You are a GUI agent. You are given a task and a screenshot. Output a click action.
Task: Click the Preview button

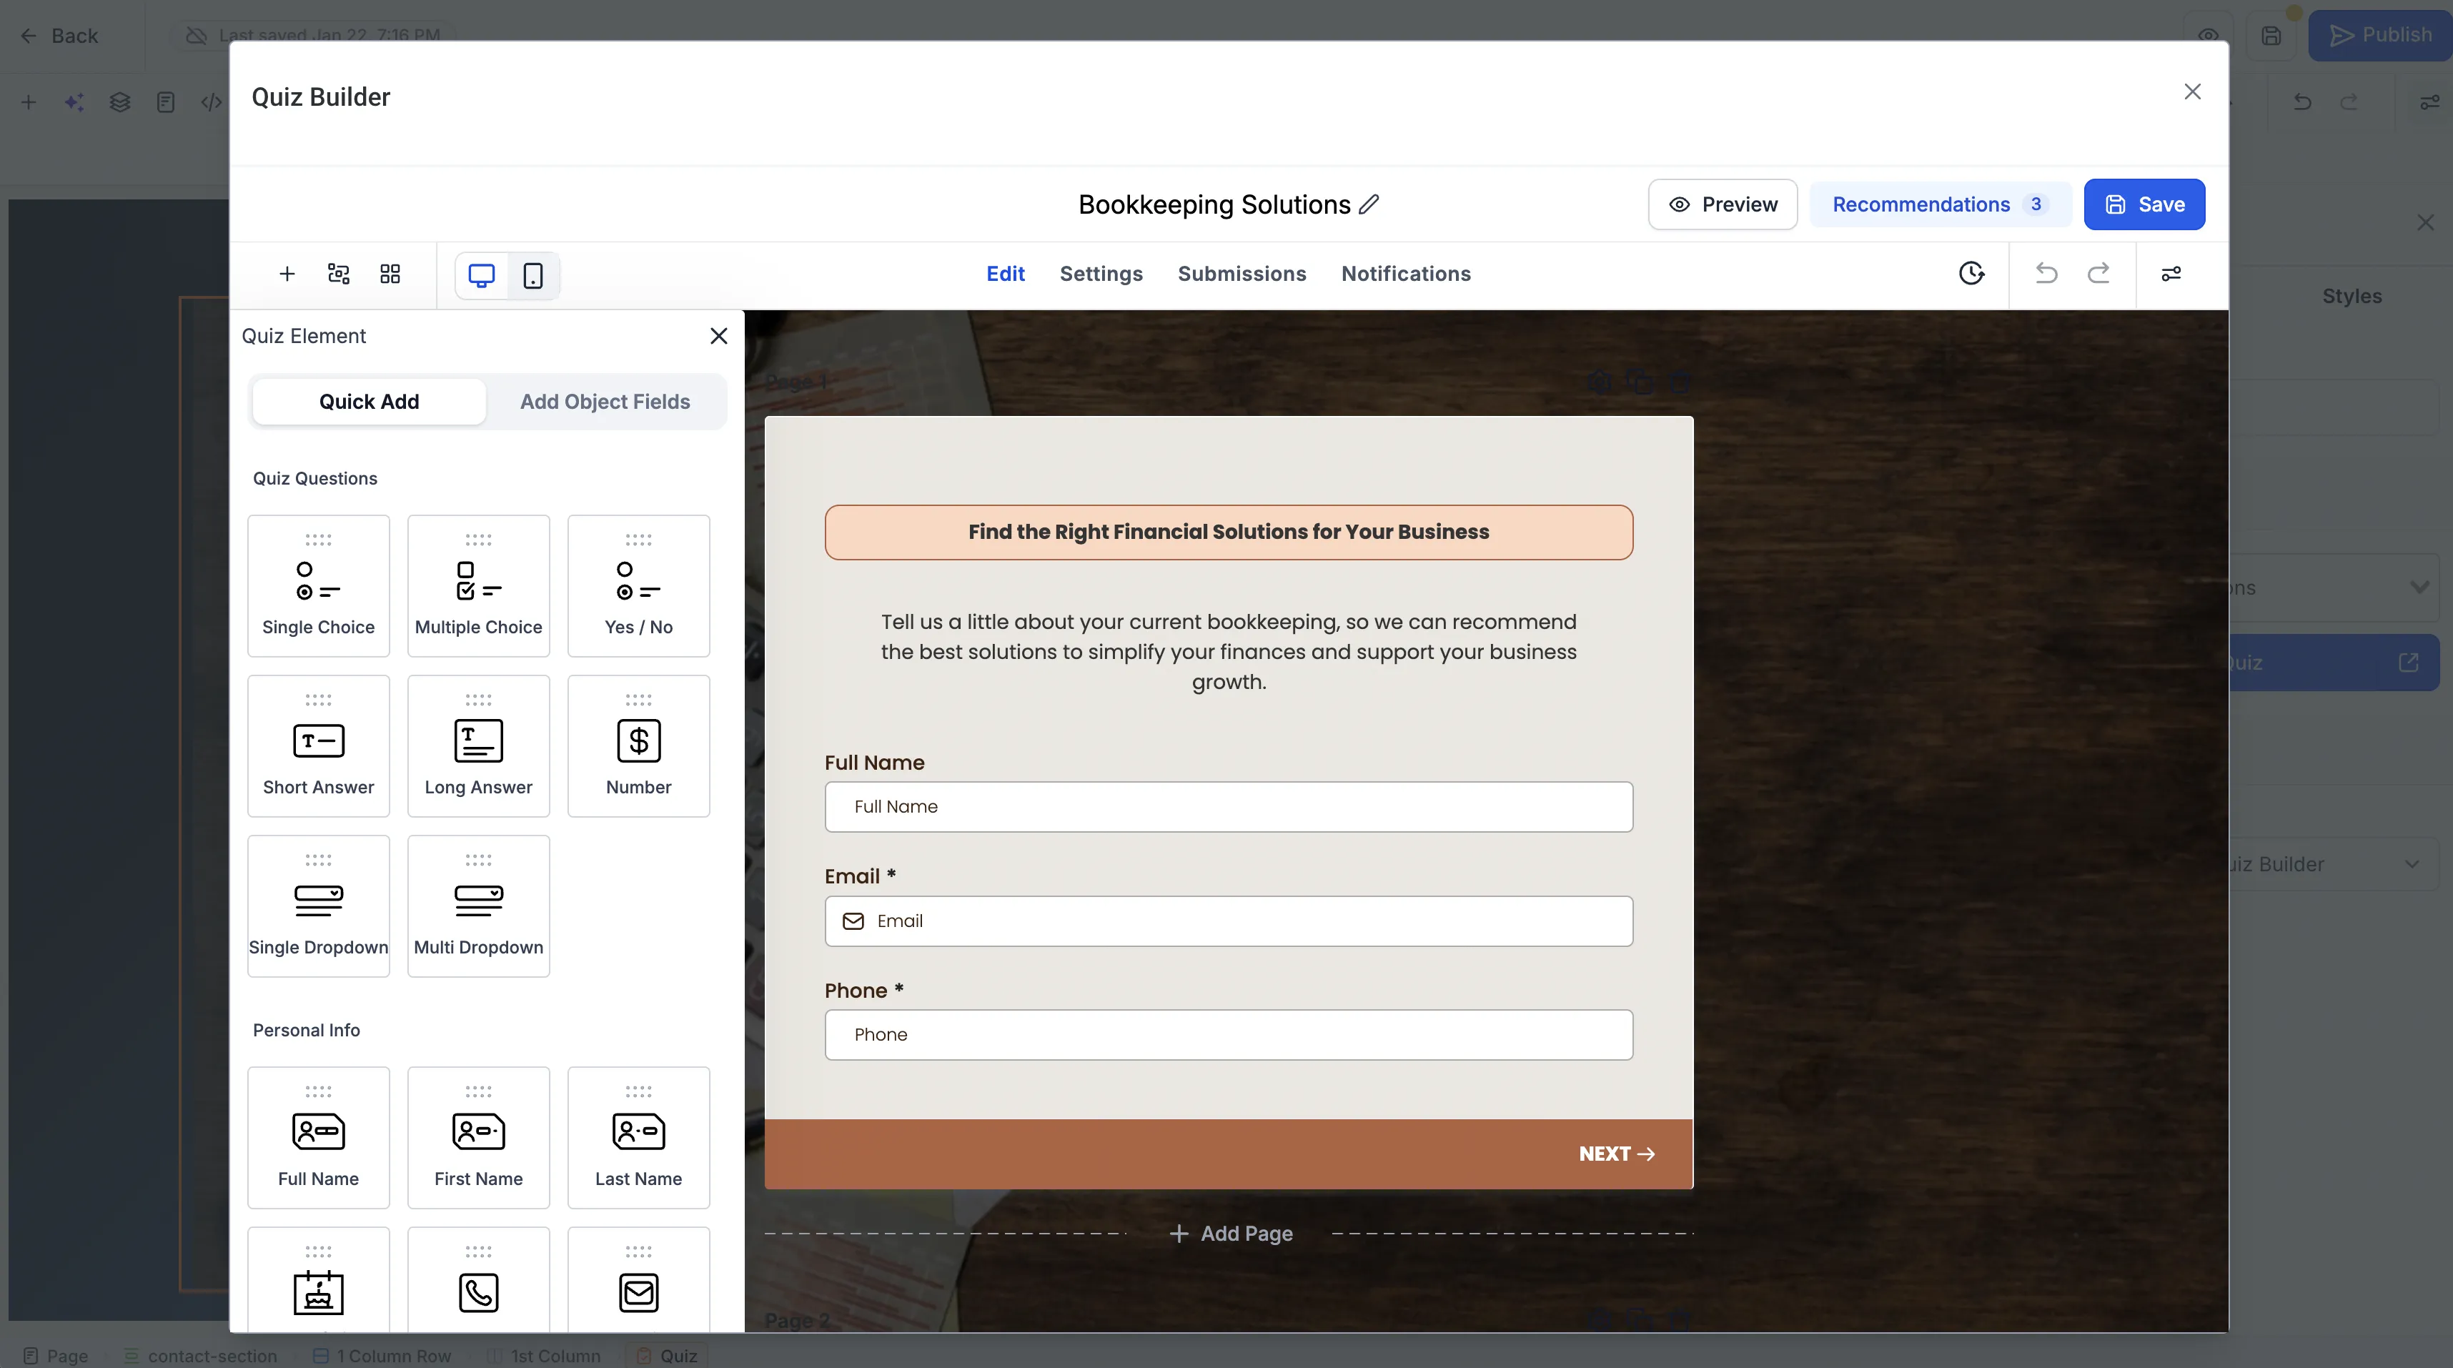click(1722, 204)
